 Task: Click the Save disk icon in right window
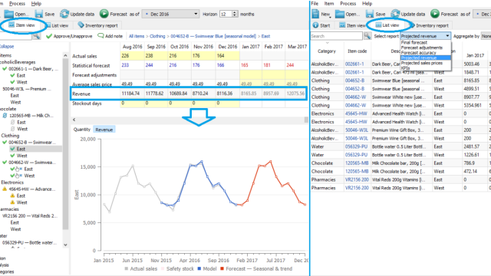pyautogui.click(x=370, y=14)
